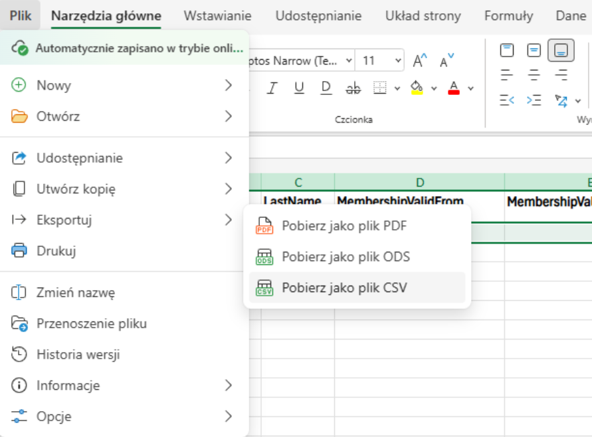Toggle bottom vertical alignment
592x437 pixels.
(x=561, y=50)
